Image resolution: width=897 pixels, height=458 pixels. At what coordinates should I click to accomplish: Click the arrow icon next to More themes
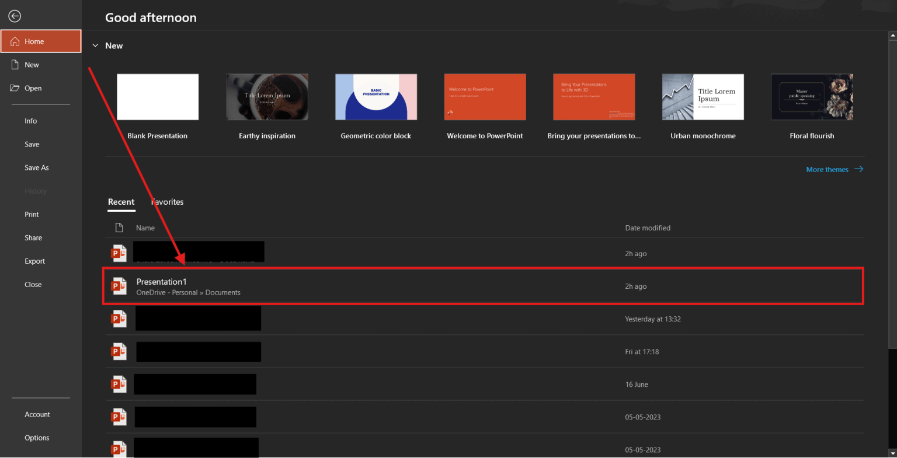click(x=858, y=169)
